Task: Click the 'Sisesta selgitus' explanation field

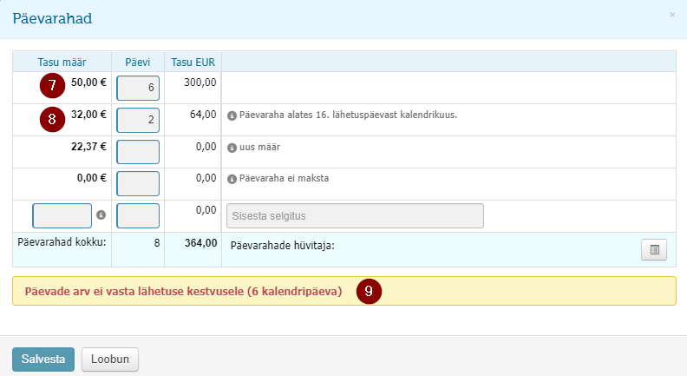Action: (x=355, y=215)
